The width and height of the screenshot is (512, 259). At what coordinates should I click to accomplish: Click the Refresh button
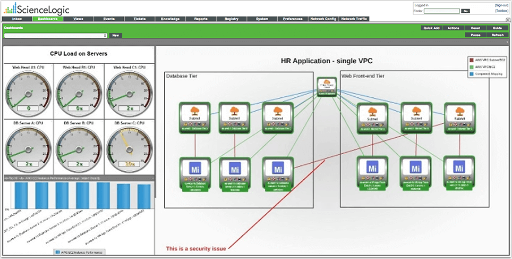[x=497, y=35]
